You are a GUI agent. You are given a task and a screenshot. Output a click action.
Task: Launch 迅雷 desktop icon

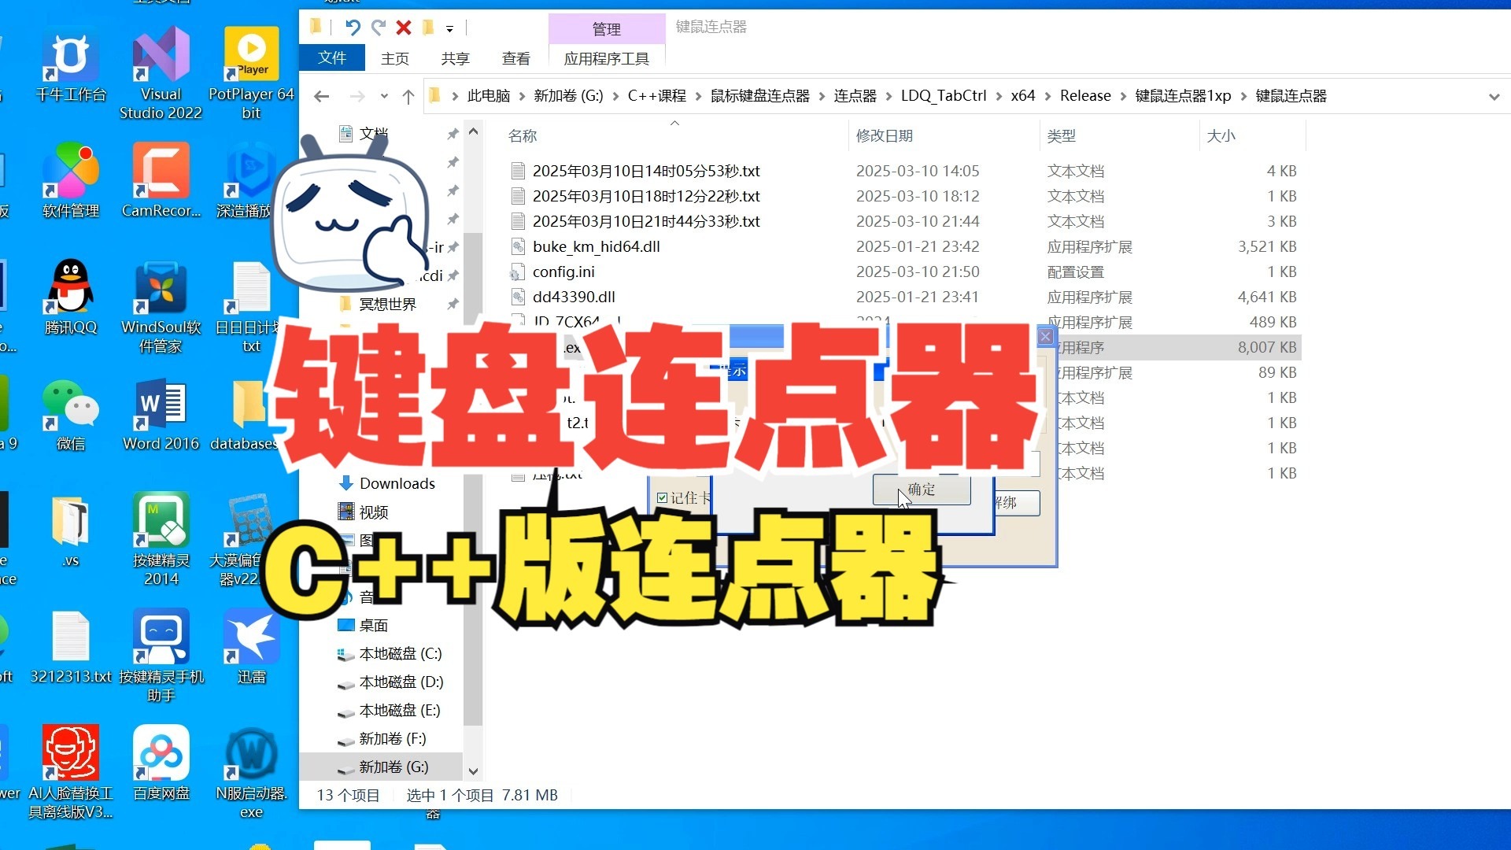(251, 646)
